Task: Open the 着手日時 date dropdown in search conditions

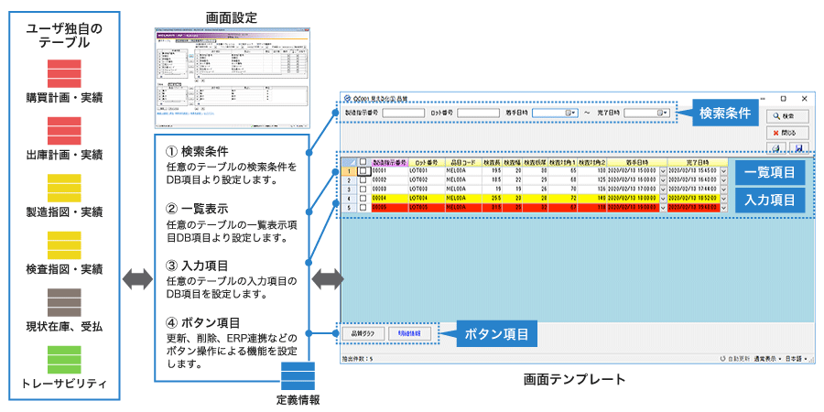Action: (x=570, y=113)
